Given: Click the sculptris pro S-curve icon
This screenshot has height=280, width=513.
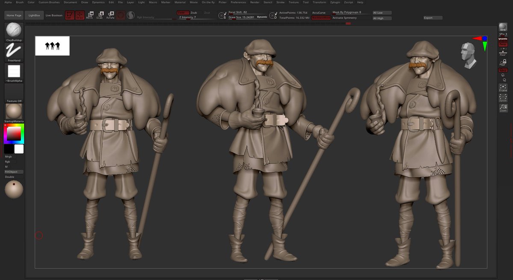Looking at the screenshot, I should coord(131,15).
